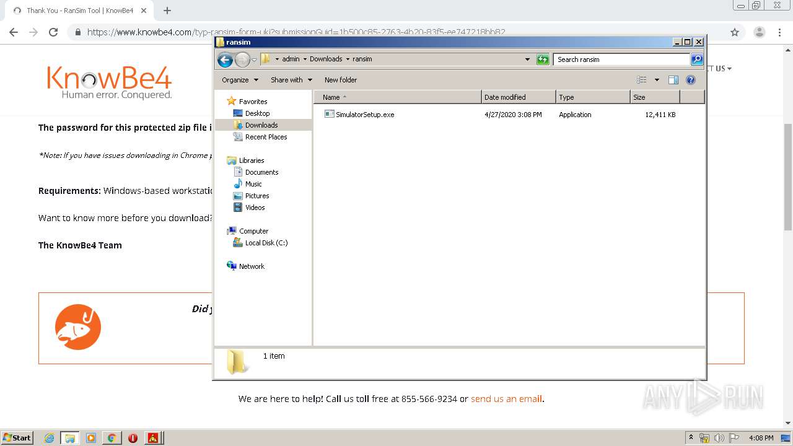Open Share with dropdown
This screenshot has height=446, width=793.
[x=291, y=80]
